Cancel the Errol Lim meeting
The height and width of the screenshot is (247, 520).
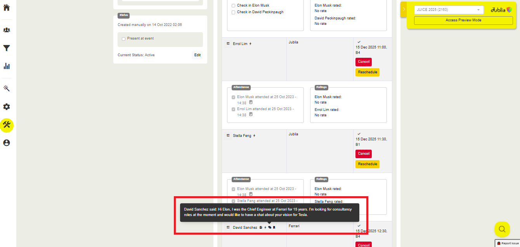pyautogui.click(x=364, y=62)
